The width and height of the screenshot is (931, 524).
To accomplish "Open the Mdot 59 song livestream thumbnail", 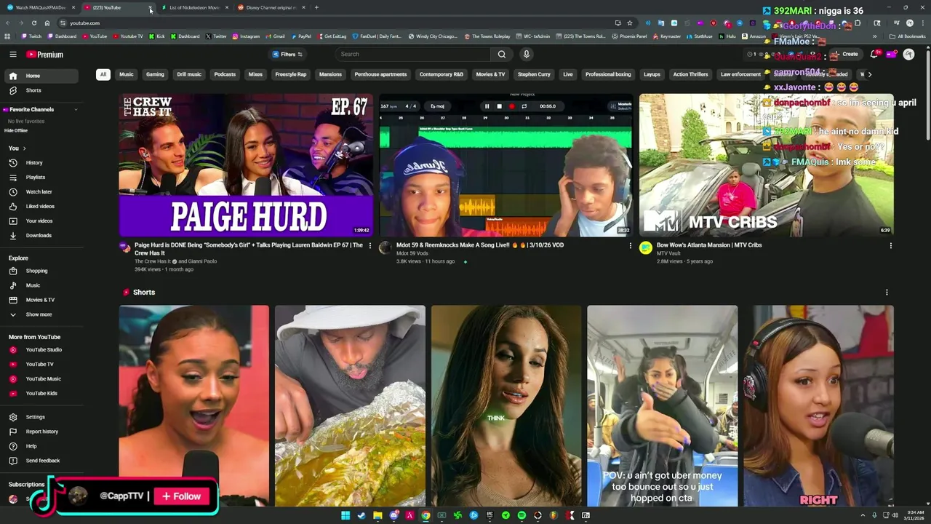I will click(506, 164).
